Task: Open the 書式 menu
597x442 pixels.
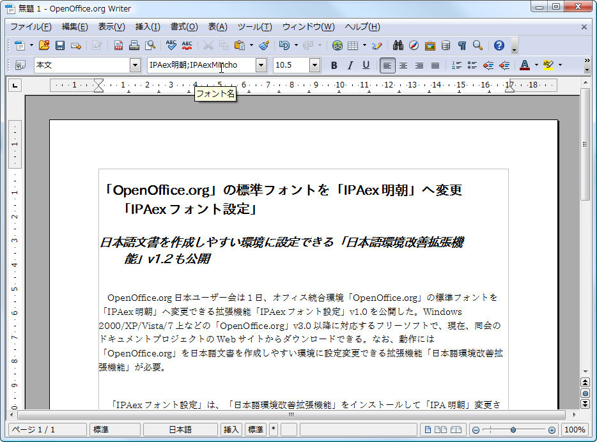Action: [183, 27]
